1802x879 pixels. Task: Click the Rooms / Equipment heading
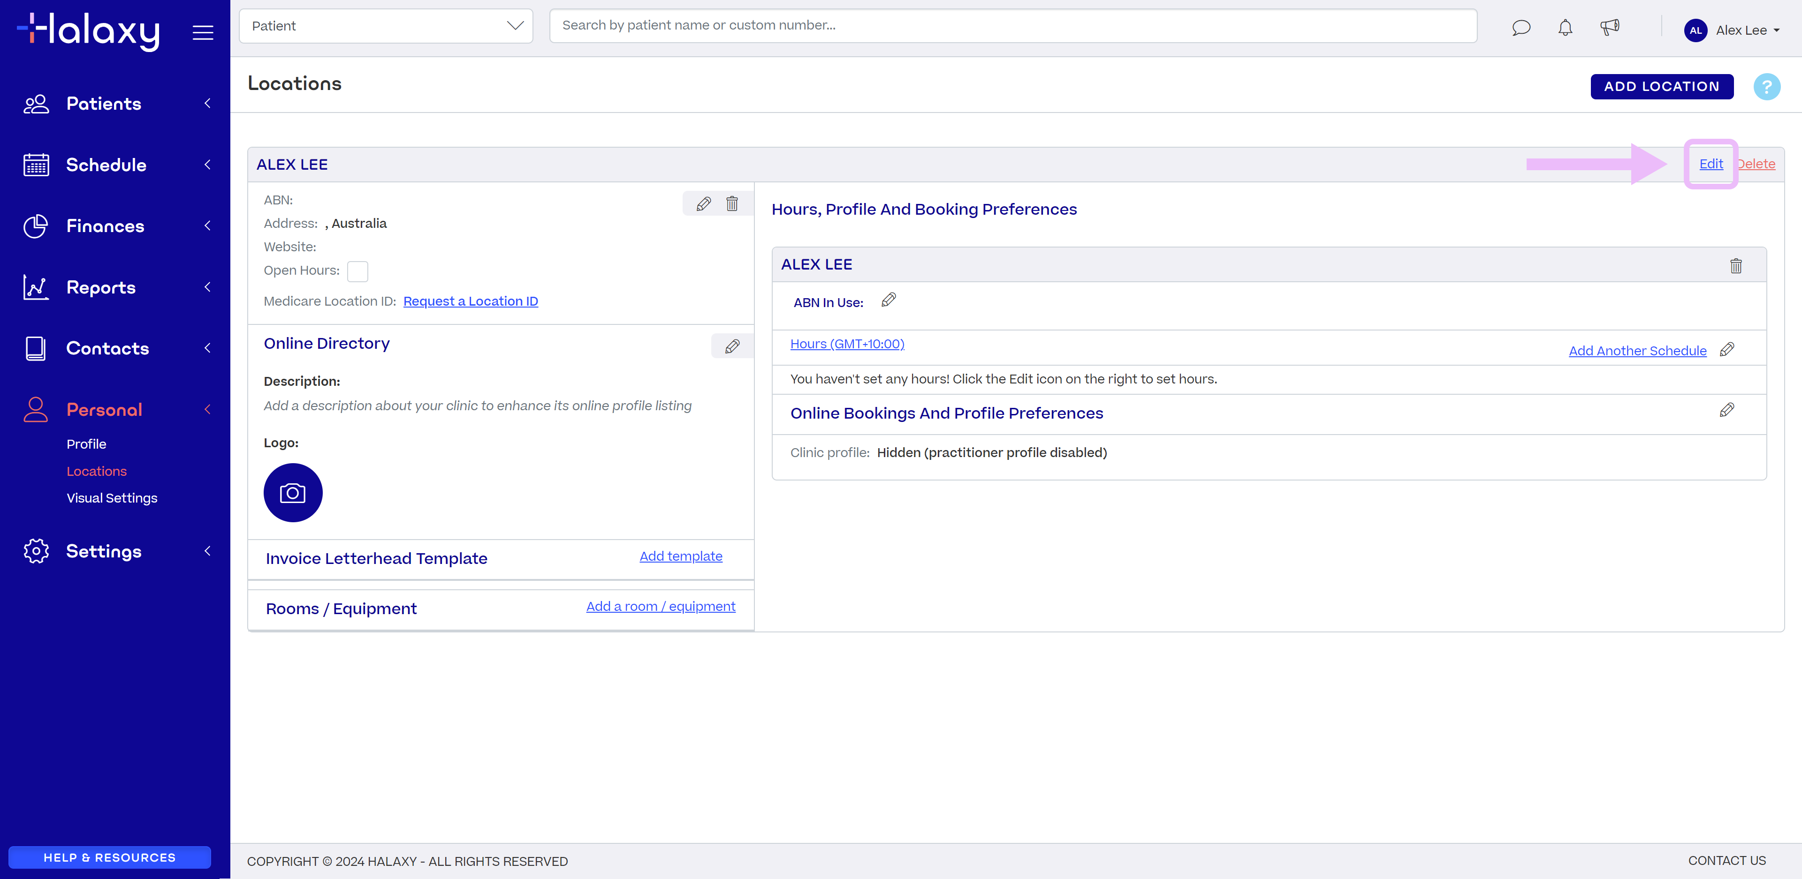coord(342,609)
